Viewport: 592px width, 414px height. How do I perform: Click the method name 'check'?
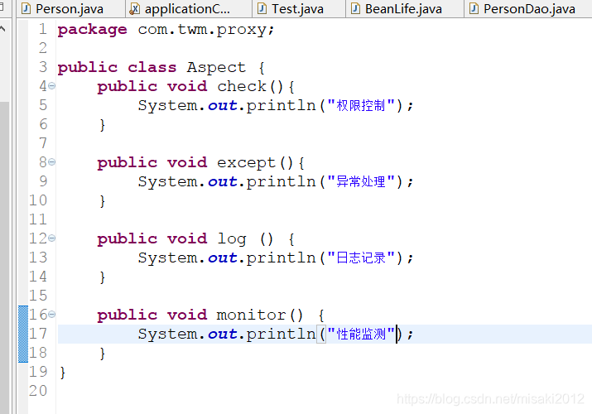click(x=242, y=86)
